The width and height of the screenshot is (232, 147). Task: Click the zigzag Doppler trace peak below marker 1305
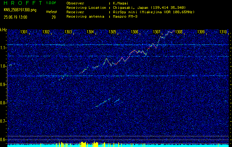[106, 59]
